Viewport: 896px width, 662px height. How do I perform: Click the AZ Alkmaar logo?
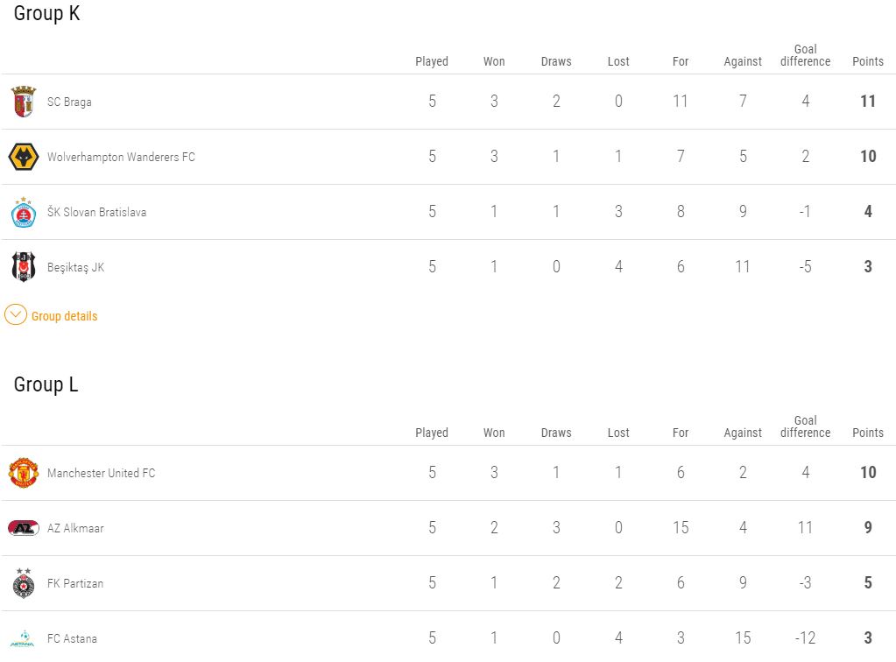24,528
